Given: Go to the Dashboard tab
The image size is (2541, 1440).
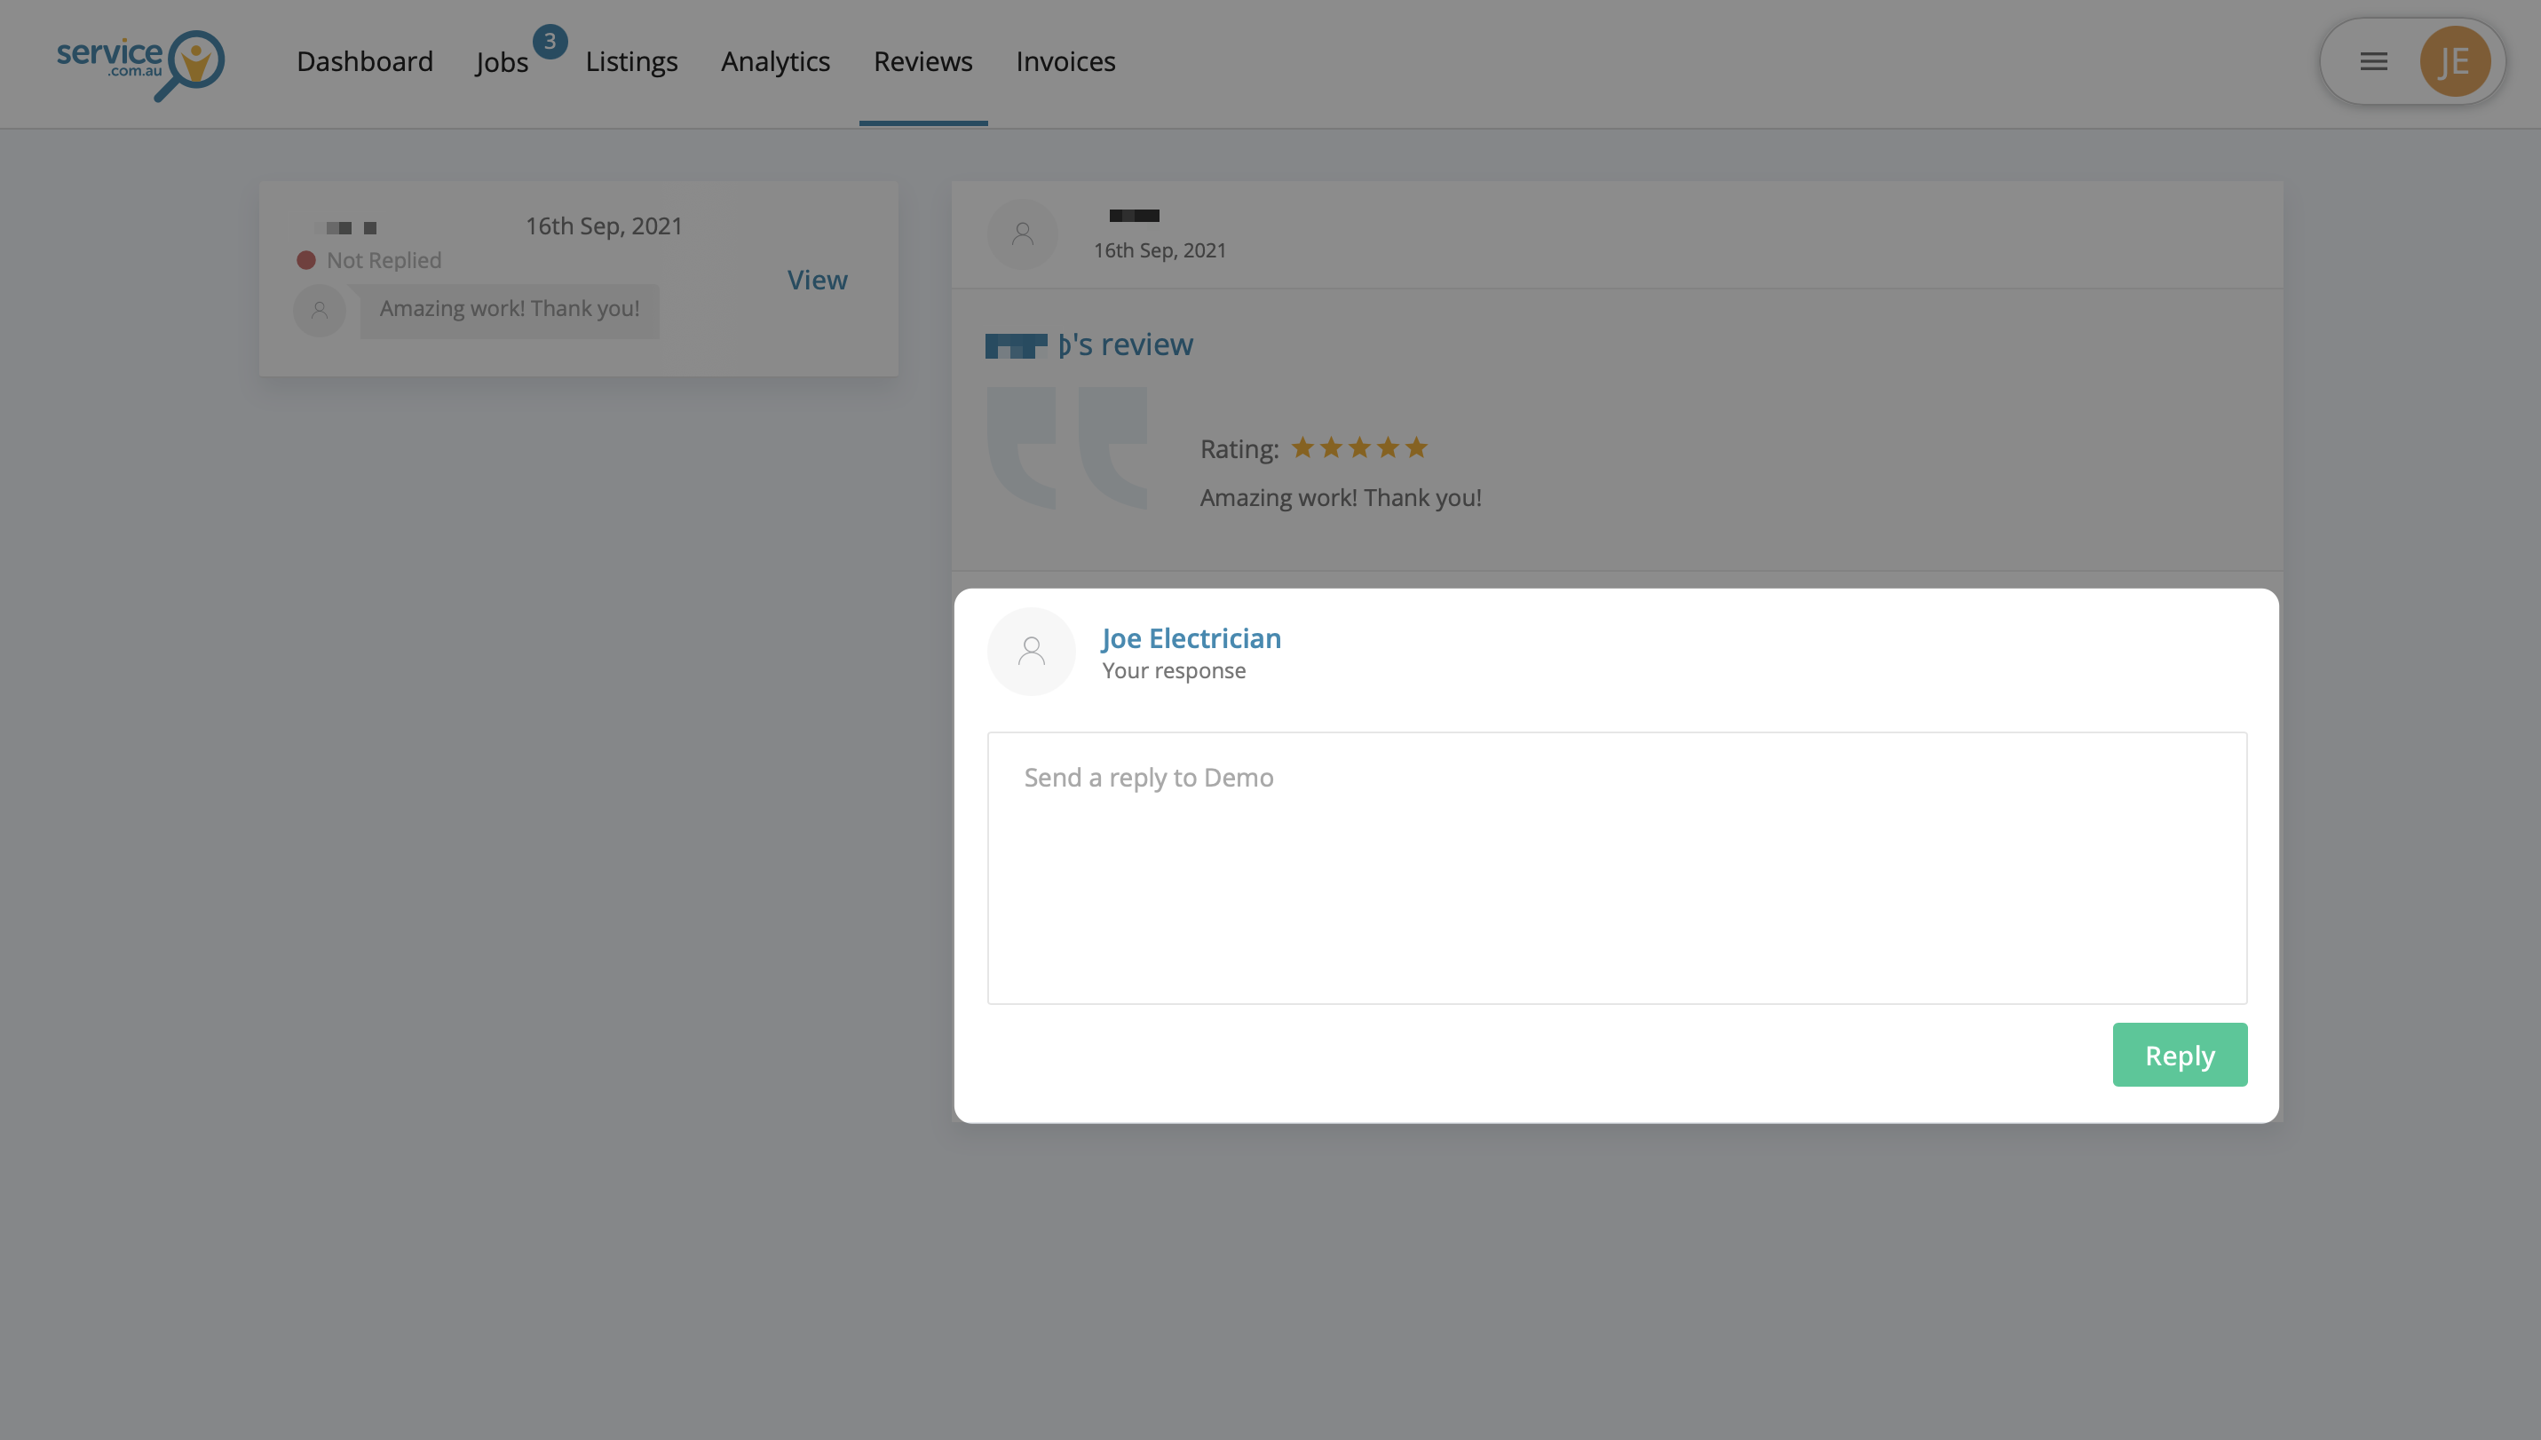Looking at the screenshot, I should pyautogui.click(x=364, y=61).
